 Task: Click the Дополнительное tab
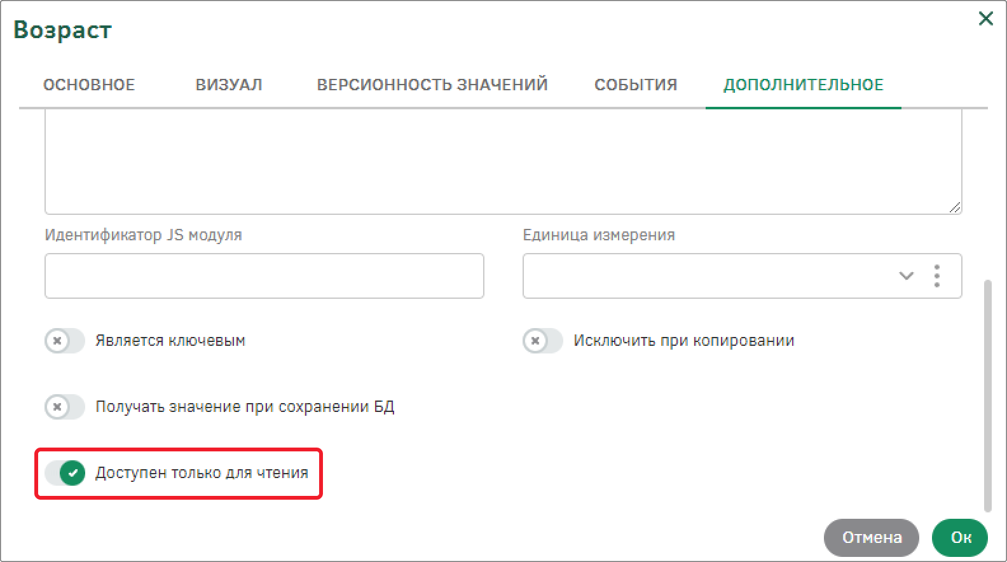804,85
